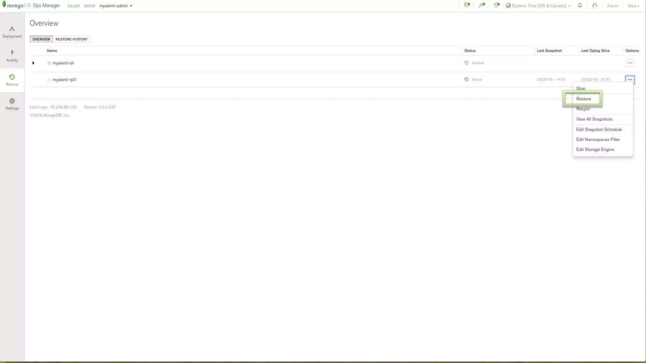The image size is (646, 363).
Task: Expand the myalenti-sh cluster row
Action: point(33,63)
